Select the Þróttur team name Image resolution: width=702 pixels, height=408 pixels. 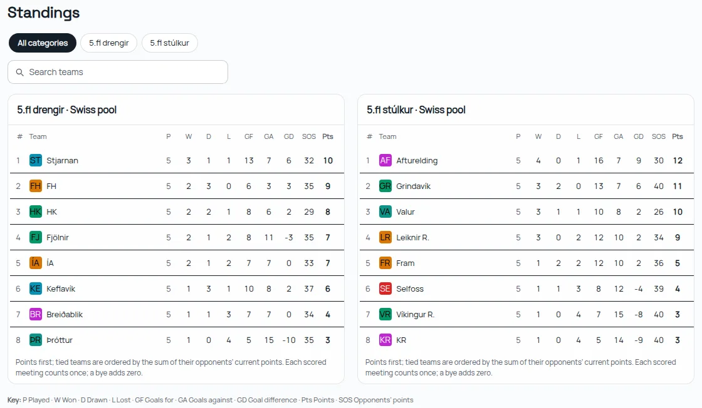click(x=60, y=340)
